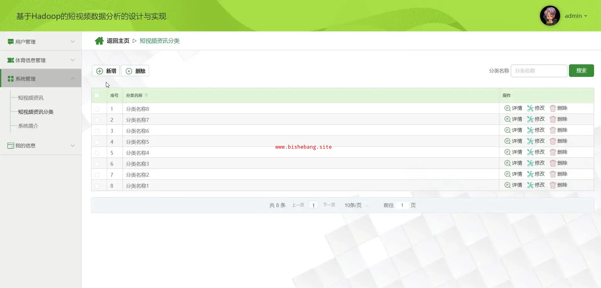
Task: View 详情 for 分类名称2
Action: tap(513, 174)
